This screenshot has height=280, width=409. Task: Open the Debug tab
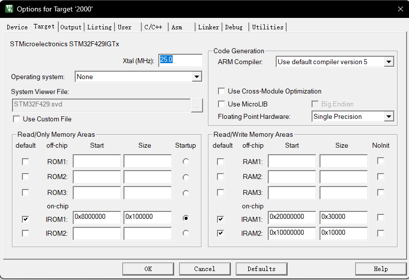tap(235, 27)
